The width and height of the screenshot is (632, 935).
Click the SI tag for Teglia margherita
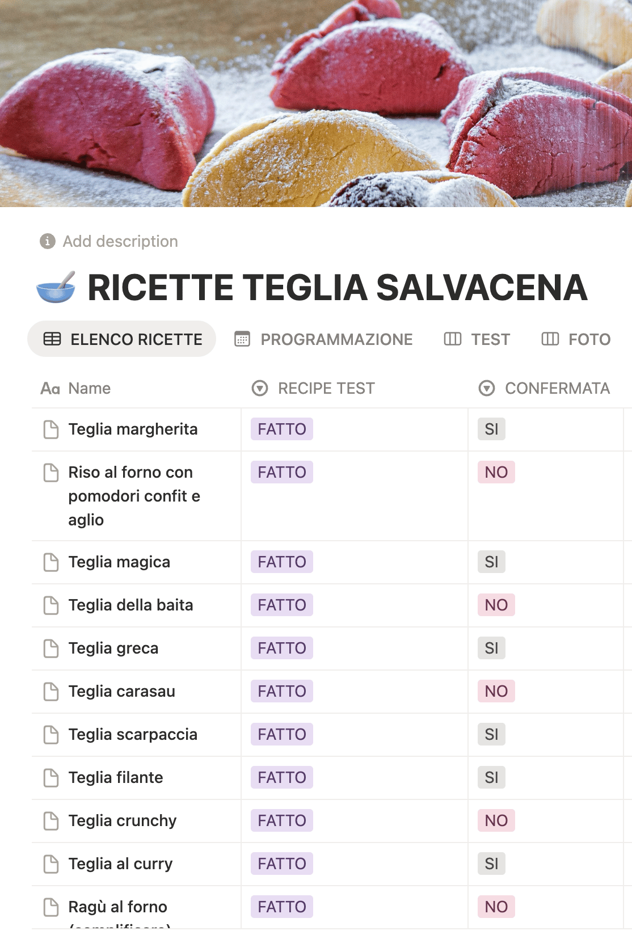coord(491,429)
